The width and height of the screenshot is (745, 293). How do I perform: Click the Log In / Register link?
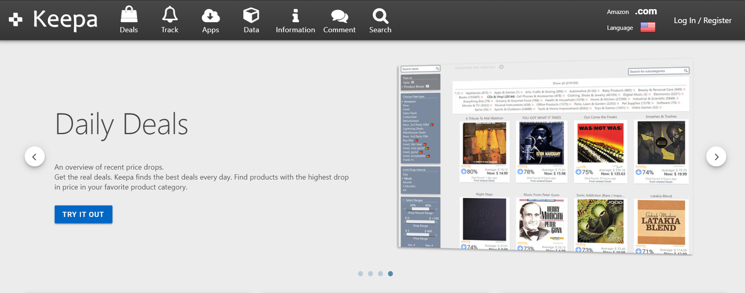click(x=703, y=20)
